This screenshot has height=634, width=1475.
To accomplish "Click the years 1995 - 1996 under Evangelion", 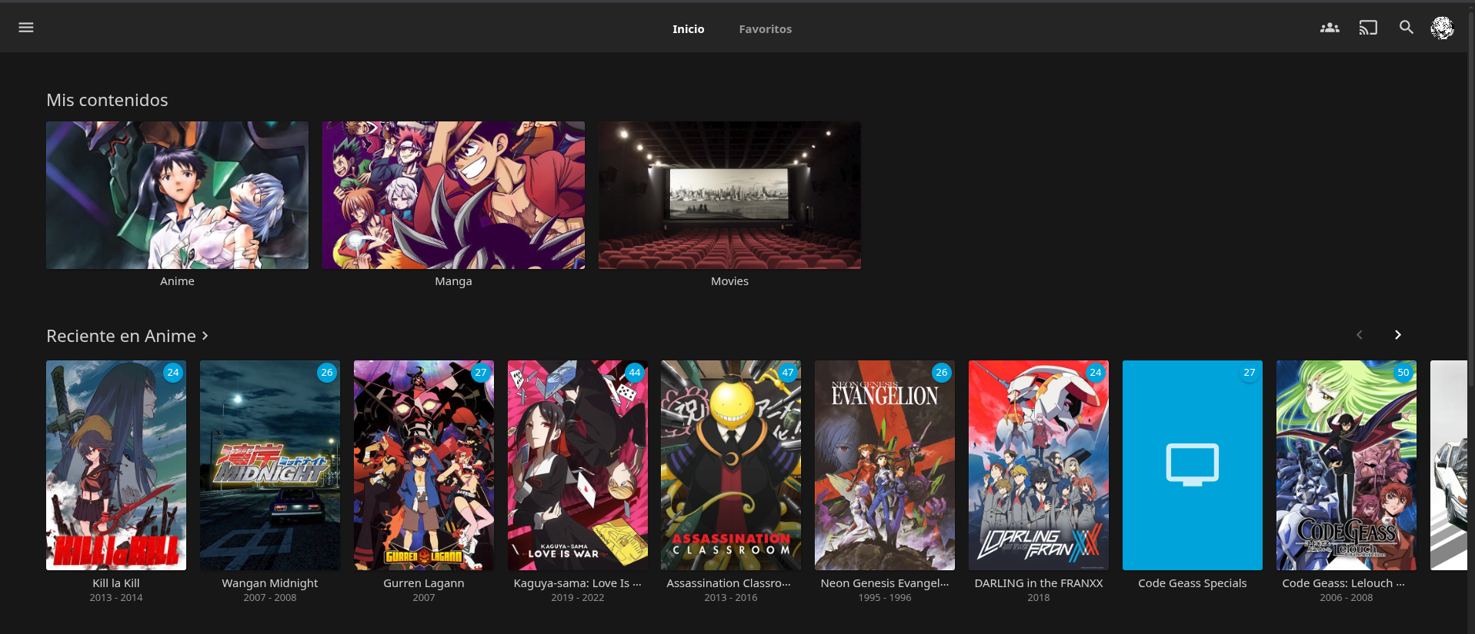I will pyautogui.click(x=885, y=598).
